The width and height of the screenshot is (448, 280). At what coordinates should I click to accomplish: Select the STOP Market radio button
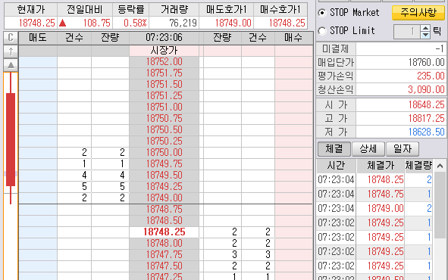[322, 13]
